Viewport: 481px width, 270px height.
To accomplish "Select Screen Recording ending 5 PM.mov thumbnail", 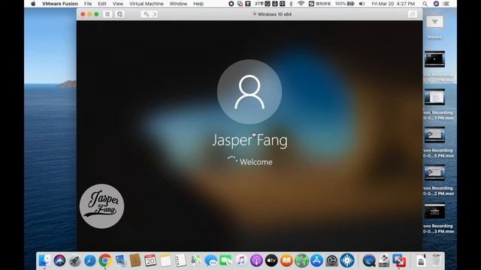I will 434,135.
